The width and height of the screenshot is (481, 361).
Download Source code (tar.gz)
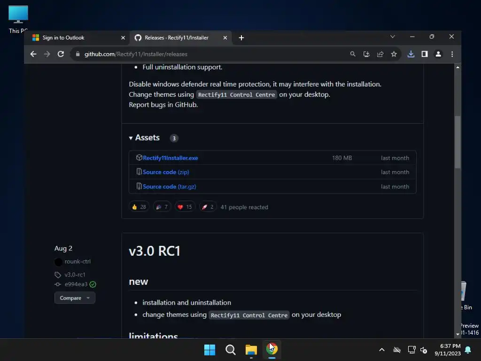pos(169,186)
